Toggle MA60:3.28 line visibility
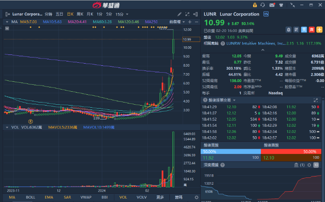Image resolution: width=325 pixels, height=202 pixels. [102, 22]
